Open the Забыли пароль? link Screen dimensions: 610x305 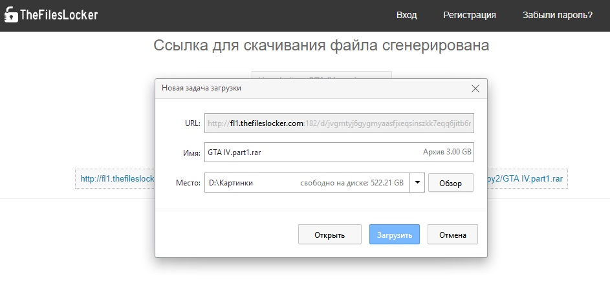coord(557,15)
